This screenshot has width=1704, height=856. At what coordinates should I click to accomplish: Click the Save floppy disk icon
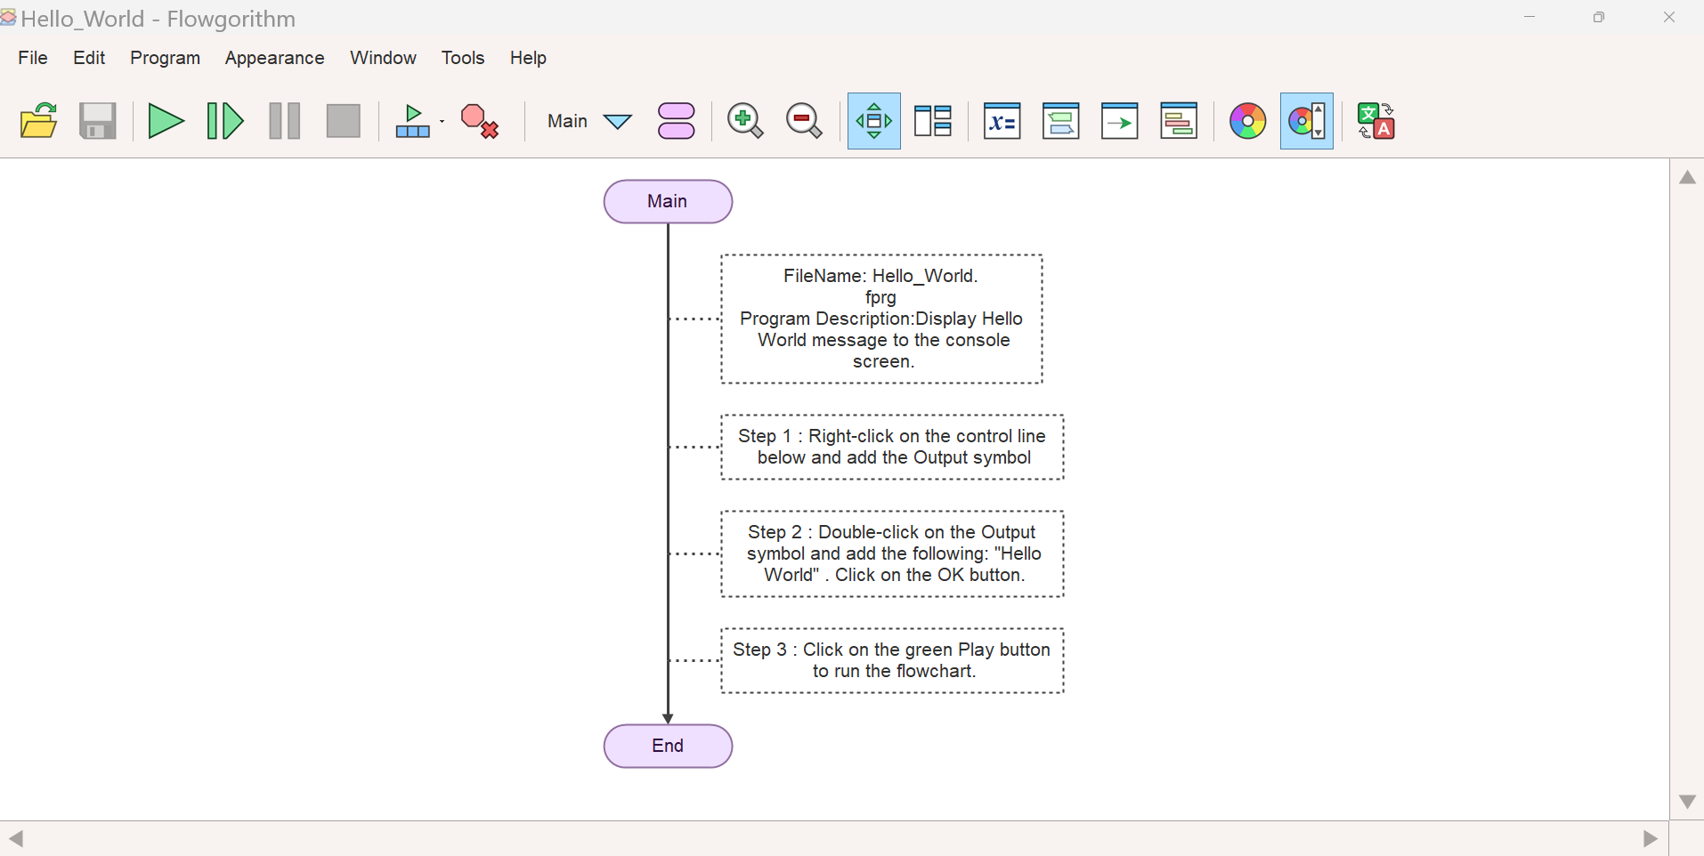tap(98, 121)
